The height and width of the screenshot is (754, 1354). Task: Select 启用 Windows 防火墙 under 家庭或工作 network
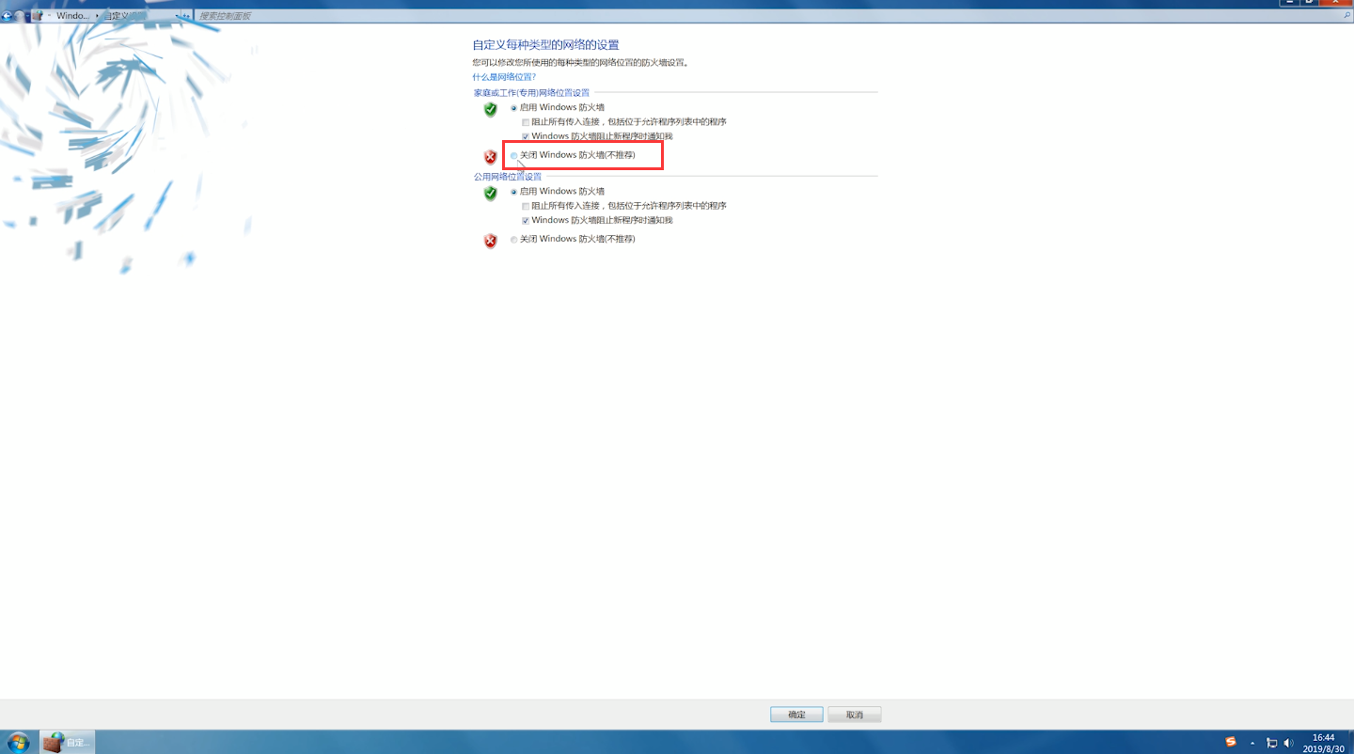click(513, 108)
